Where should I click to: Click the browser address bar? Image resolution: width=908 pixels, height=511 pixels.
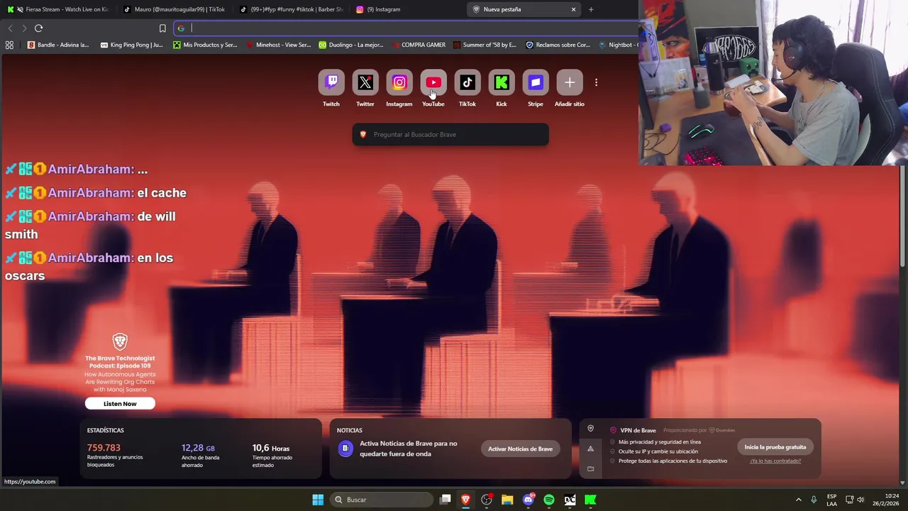tap(408, 28)
